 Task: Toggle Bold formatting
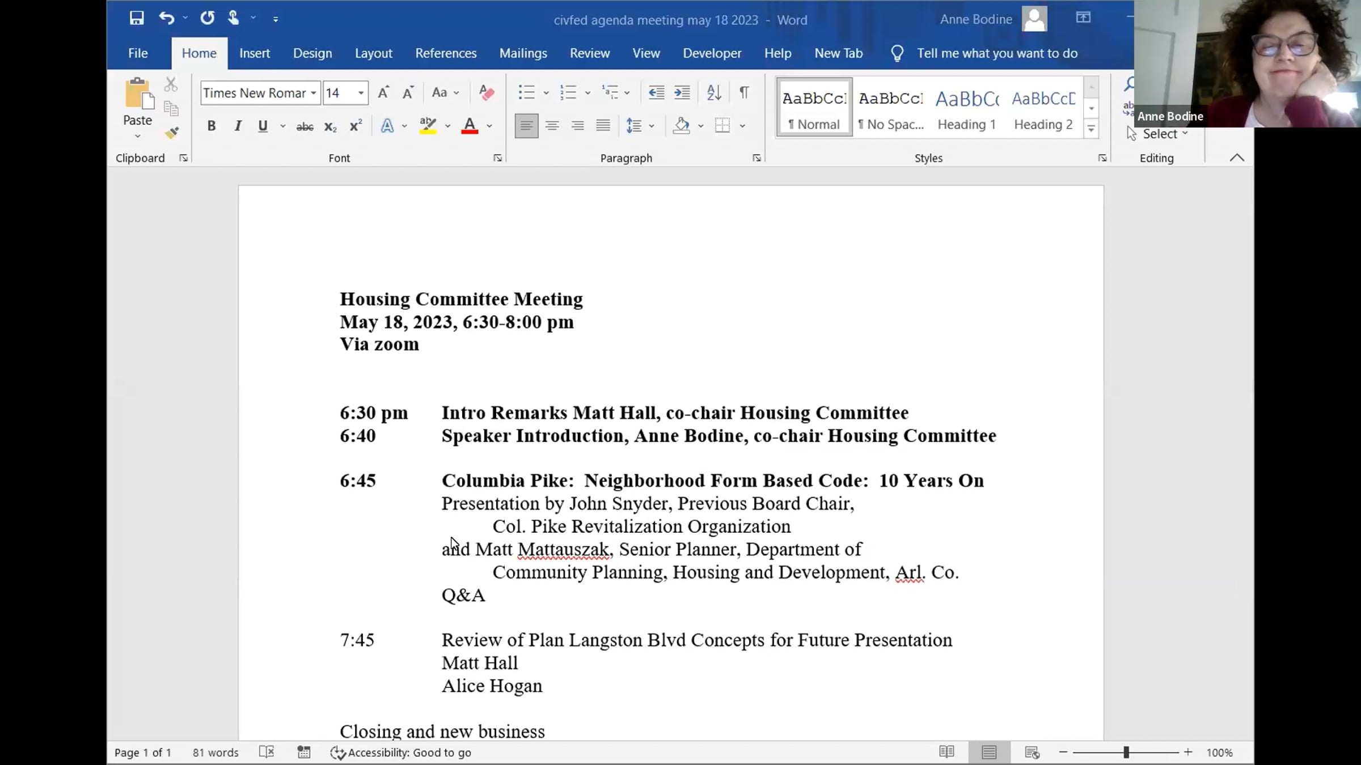212,126
